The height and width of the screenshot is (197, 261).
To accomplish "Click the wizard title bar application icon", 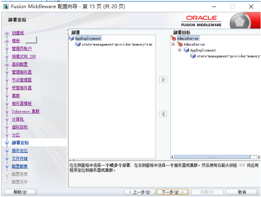I will pos(6,7).
